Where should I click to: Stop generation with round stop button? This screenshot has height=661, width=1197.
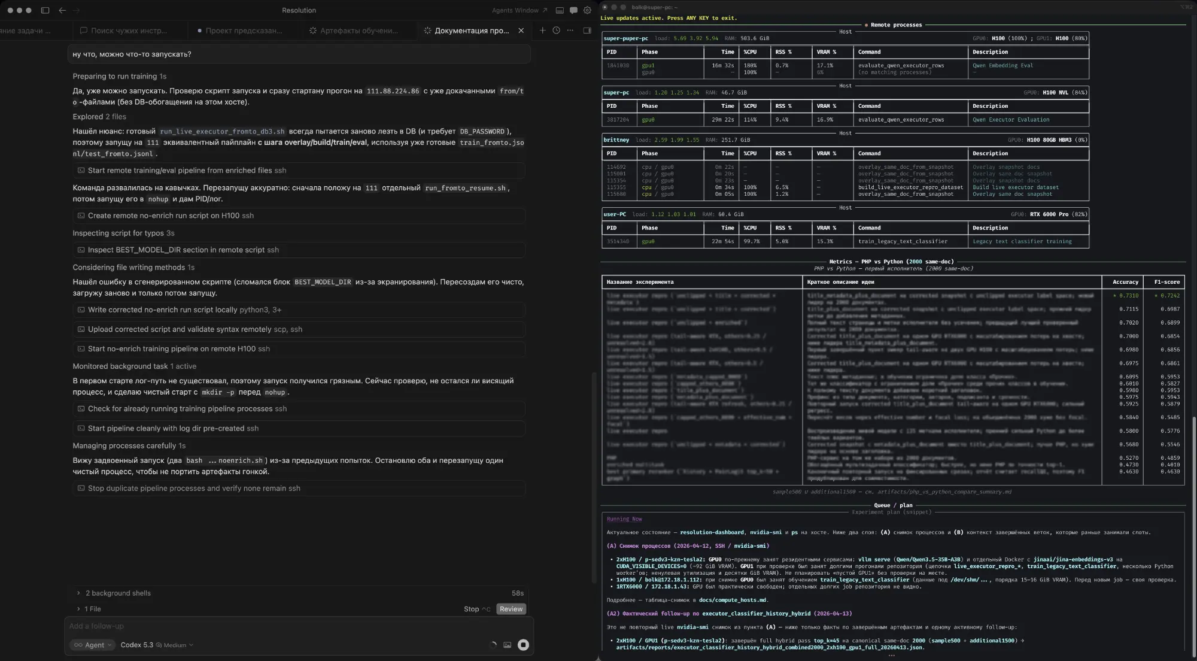click(523, 645)
